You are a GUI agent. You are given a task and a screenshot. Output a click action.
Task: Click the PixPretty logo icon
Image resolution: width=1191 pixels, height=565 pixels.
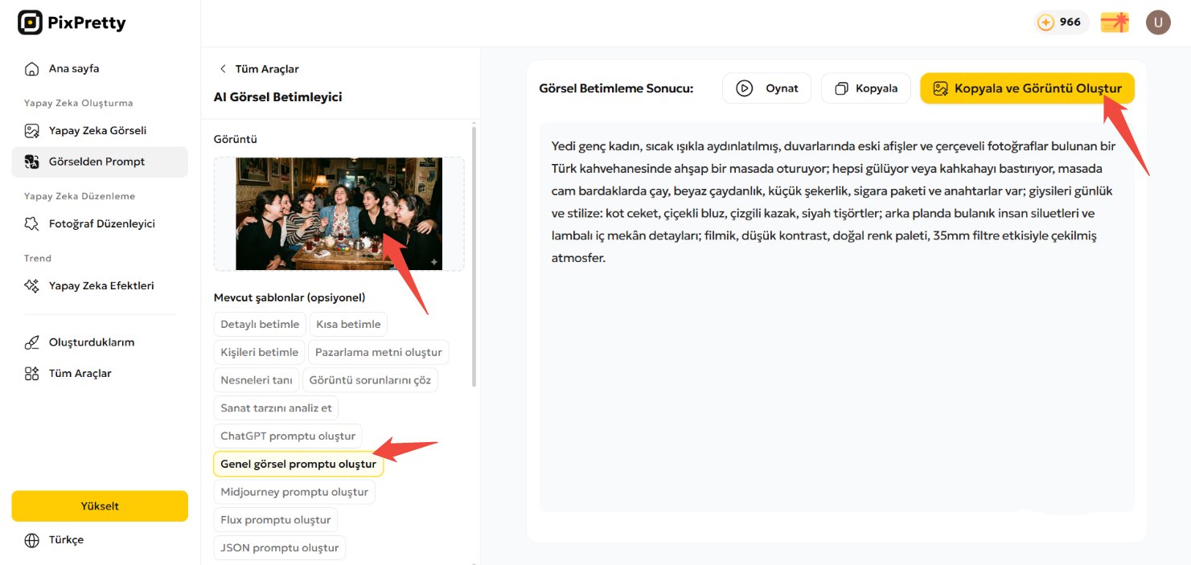(30, 23)
